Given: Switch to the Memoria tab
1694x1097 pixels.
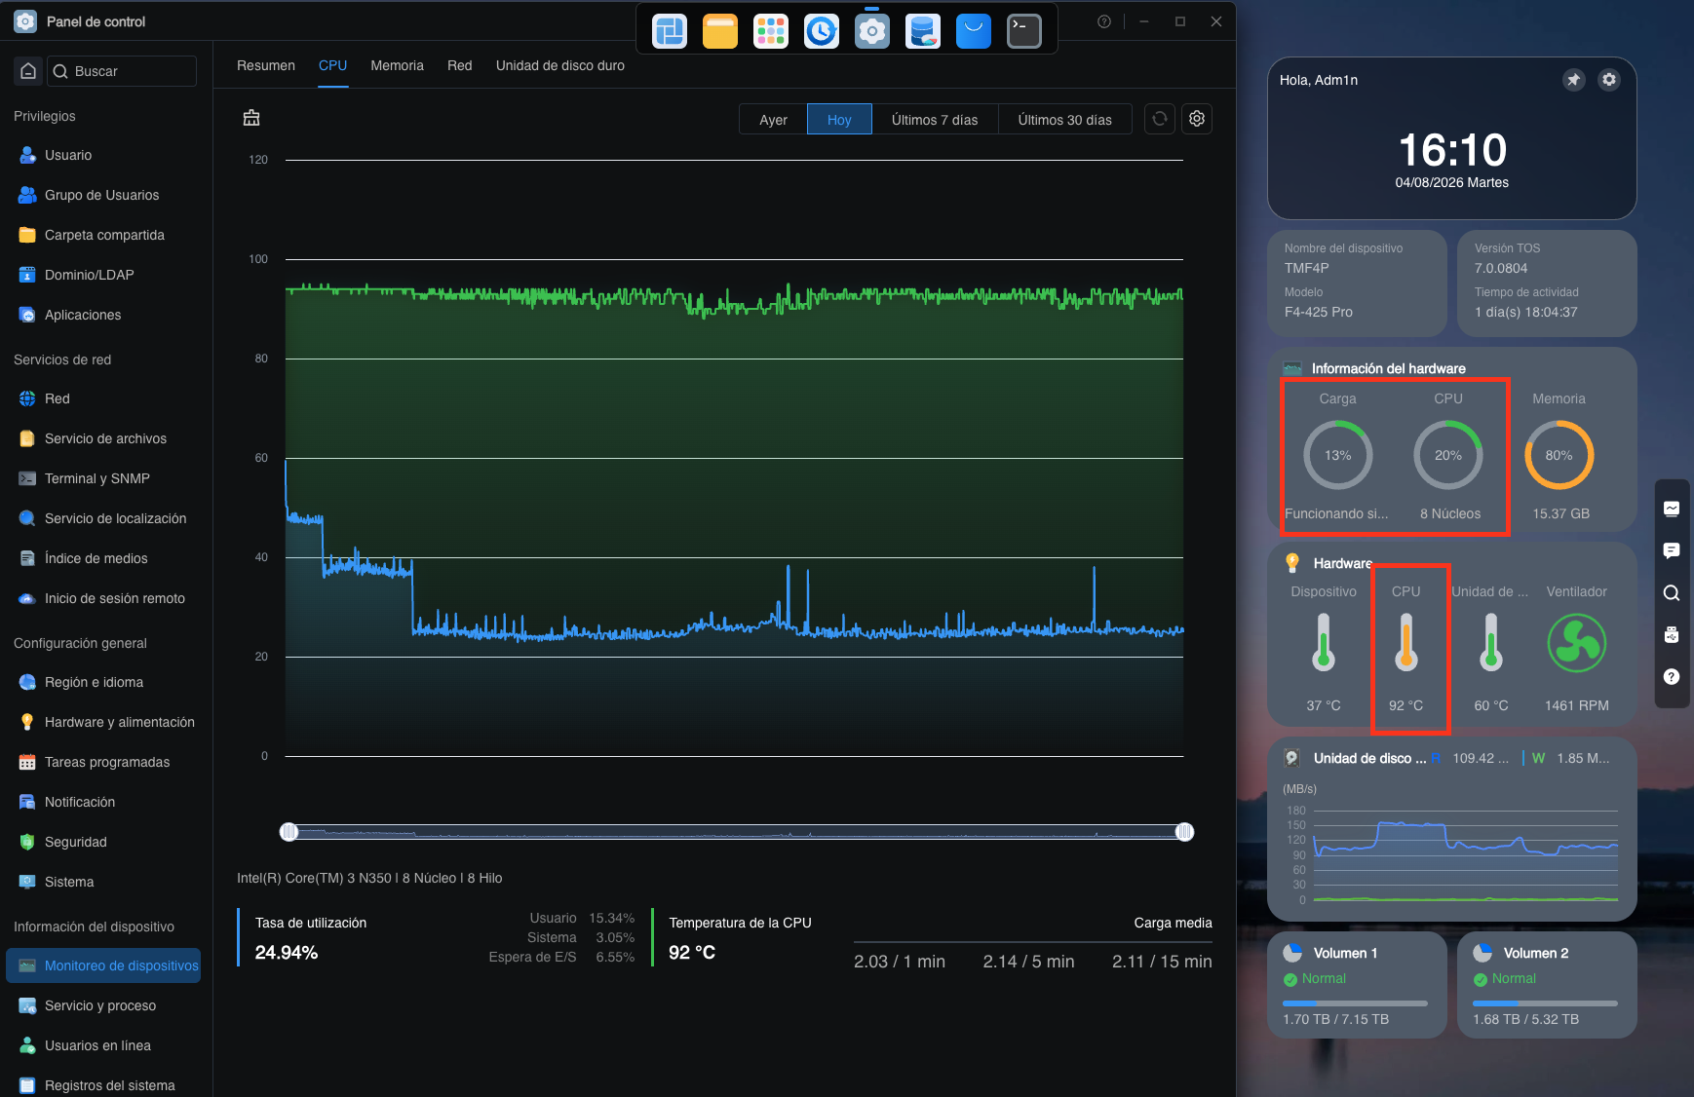Looking at the screenshot, I should coord(397,65).
